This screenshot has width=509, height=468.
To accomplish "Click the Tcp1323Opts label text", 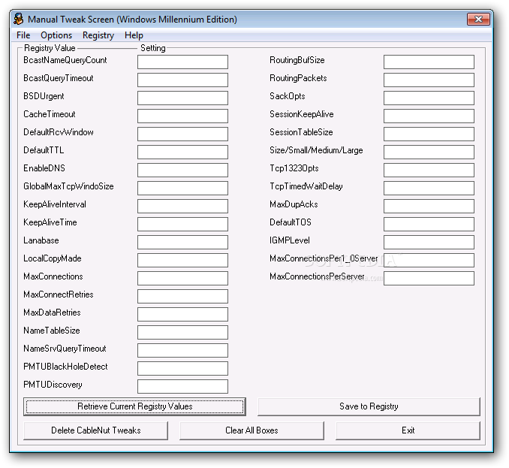I will [294, 168].
